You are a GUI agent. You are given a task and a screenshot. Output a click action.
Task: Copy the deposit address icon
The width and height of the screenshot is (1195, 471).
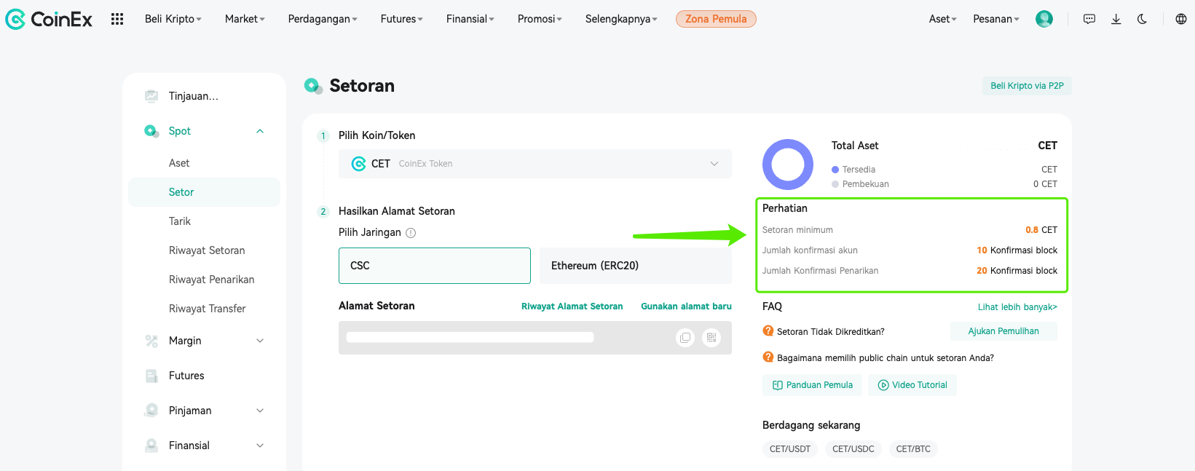pyautogui.click(x=685, y=338)
